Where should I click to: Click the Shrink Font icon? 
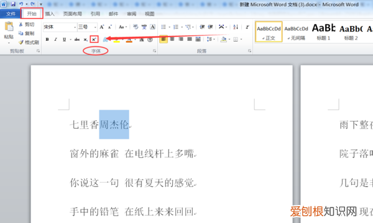[x=109, y=27]
